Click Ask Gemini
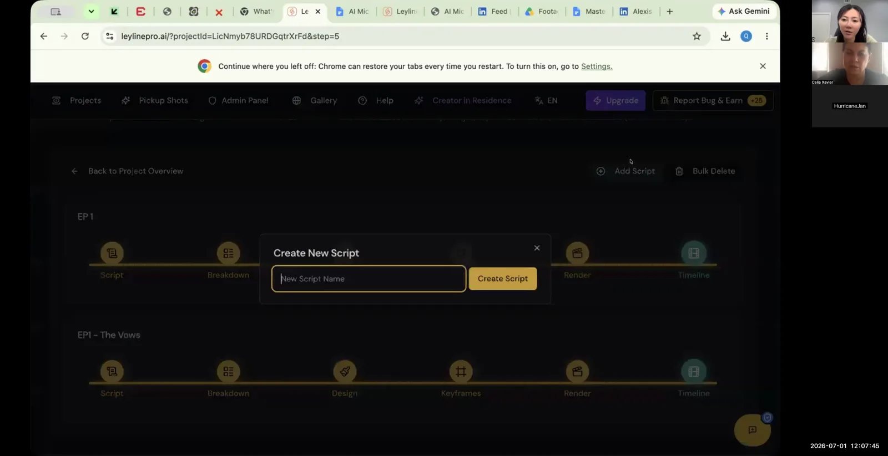 click(x=743, y=11)
